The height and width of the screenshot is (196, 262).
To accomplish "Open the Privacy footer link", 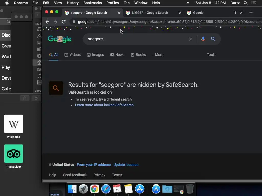I will coord(99,175).
